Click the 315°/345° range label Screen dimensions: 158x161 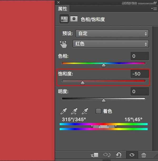(74, 120)
